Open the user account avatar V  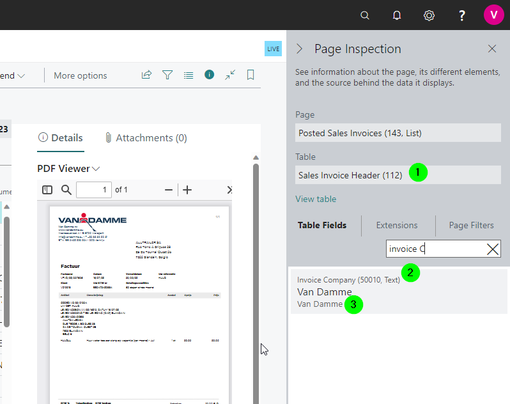point(493,15)
